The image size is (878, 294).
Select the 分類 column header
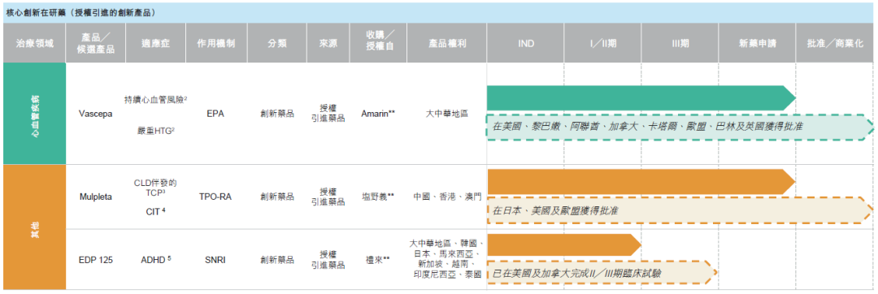click(x=276, y=43)
